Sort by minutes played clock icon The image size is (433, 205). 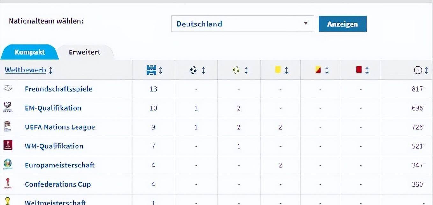[418, 70]
